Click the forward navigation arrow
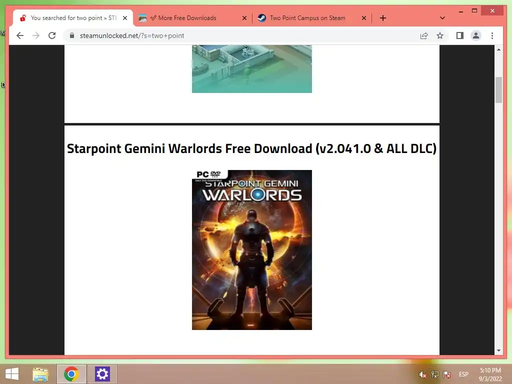The width and height of the screenshot is (512, 384). pos(36,35)
